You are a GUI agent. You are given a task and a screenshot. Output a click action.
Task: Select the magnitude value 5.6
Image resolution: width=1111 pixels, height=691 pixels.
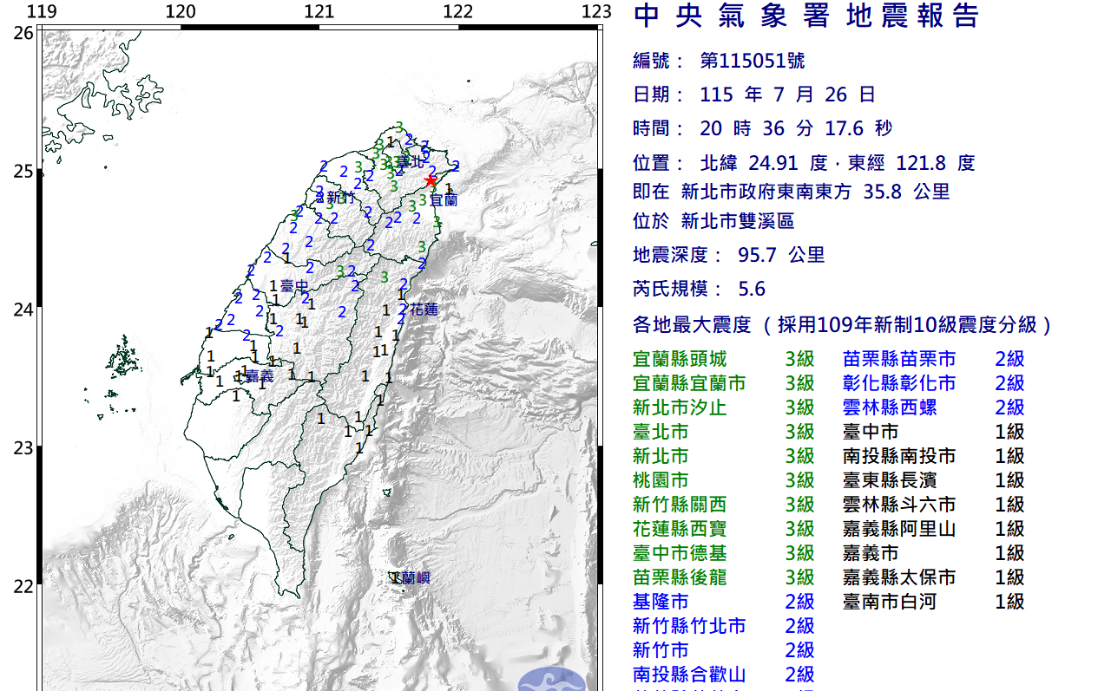[752, 289]
